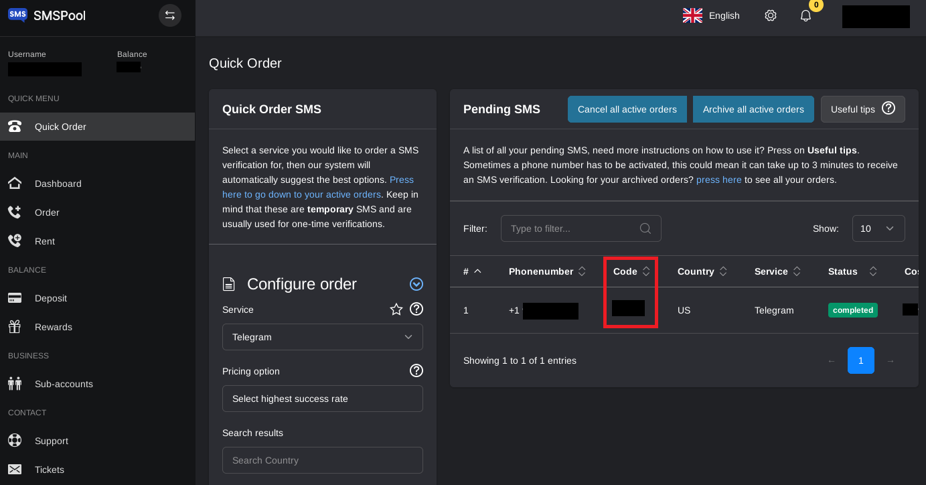Viewport: 926px width, 485px height.
Task: Open notifications bell icon
Action: click(x=805, y=15)
